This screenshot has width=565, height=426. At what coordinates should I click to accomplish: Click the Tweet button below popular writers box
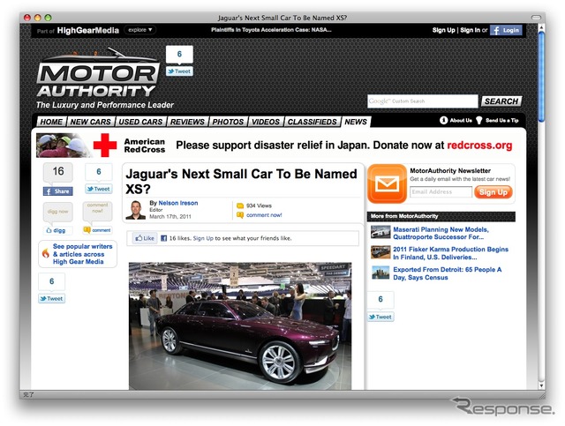[x=52, y=298]
